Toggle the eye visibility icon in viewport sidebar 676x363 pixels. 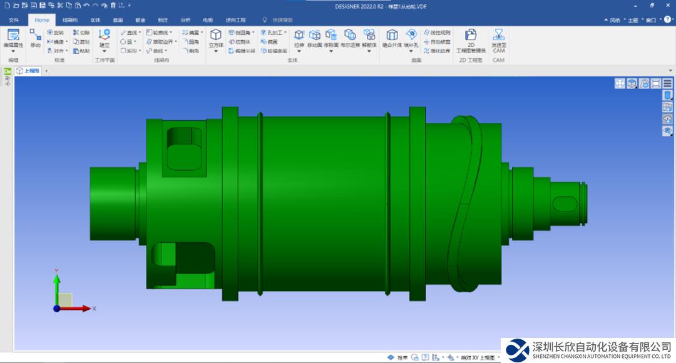tap(667, 119)
